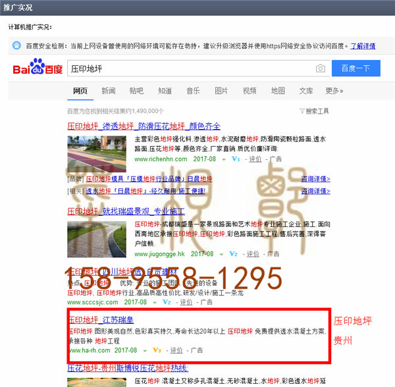Click 评价 for the scccsjc.com result
This screenshot has height=387, width=395.
click(x=186, y=302)
